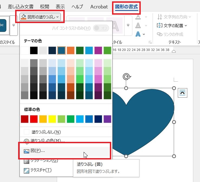The height and width of the screenshot is (182, 200).
Task: Click the 文字の配置 alignment icon
Action: coord(160,25)
